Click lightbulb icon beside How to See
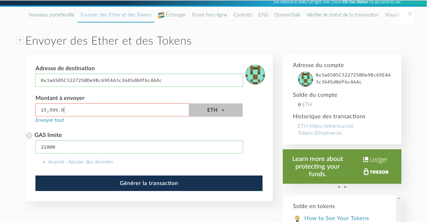 click(297, 218)
